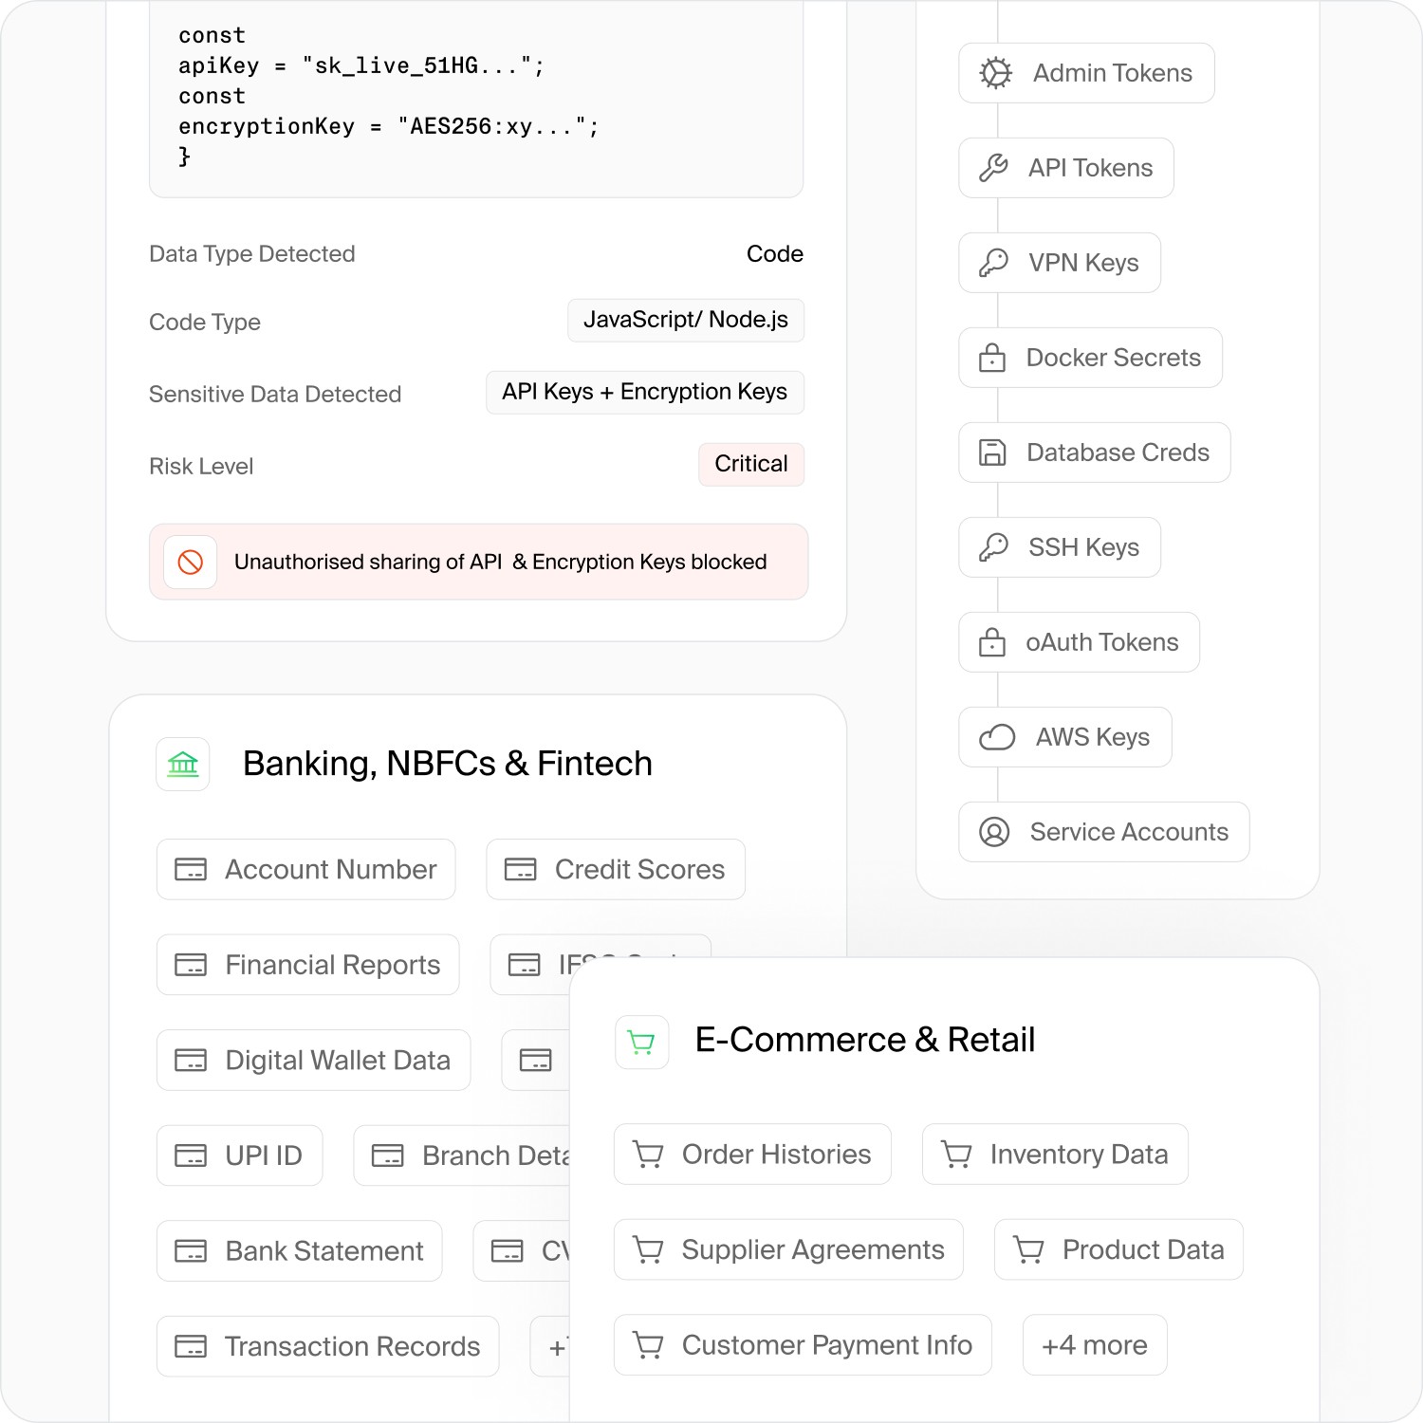Select the UPI ID label
The image size is (1423, 1423).
(x=264, y=1155)
